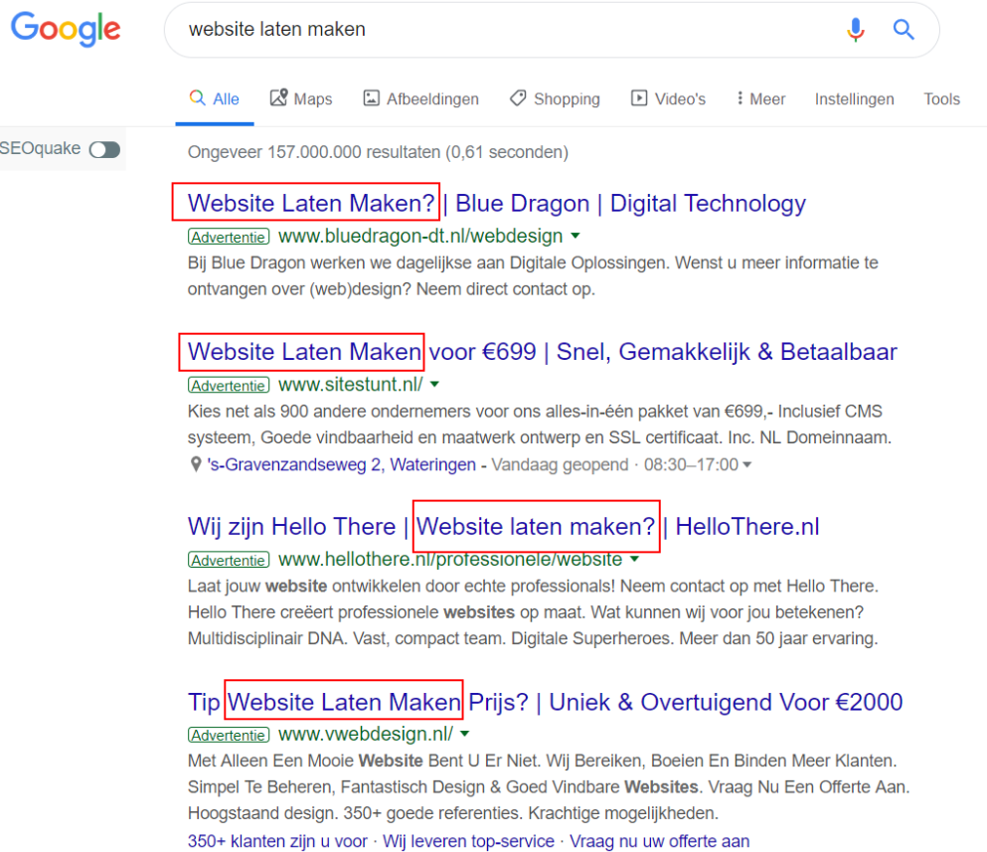
Task: Open the Meer menu
Action: pyautogui.click(x=760, y=99)
